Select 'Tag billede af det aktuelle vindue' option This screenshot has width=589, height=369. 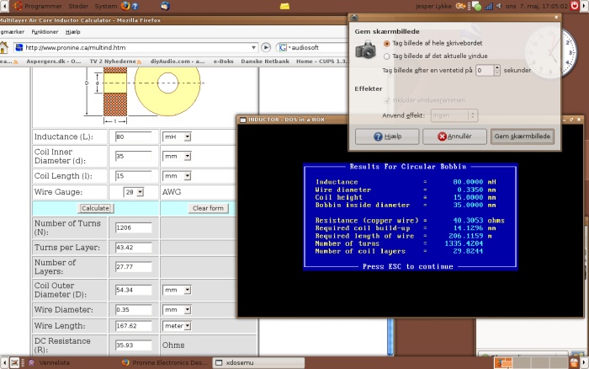pos(386,56)
